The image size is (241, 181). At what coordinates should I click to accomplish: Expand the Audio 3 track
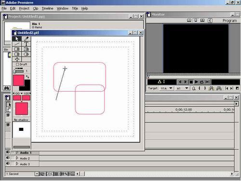pos(17,164)
